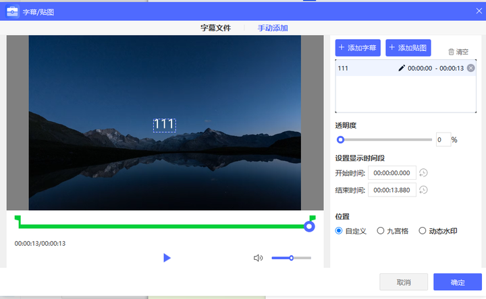The width and height of the screenshot is (486, 299).
Task: Click the 添加贴图 button
Action: click(x=408, y=48)
